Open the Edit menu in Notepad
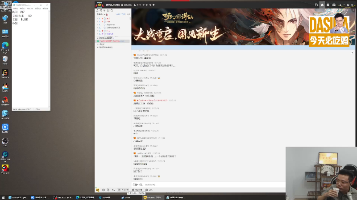This screenshot has width=357, height=200. click(23, 8)
